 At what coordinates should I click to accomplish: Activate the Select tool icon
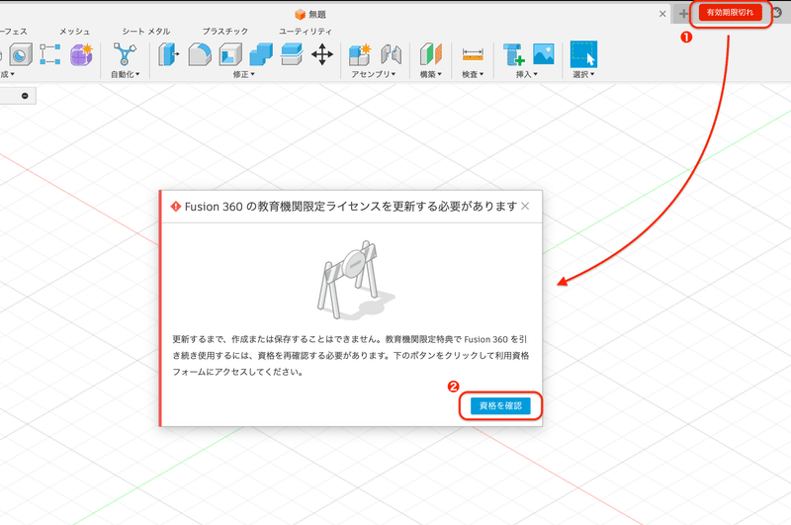(x=583, y=54)
